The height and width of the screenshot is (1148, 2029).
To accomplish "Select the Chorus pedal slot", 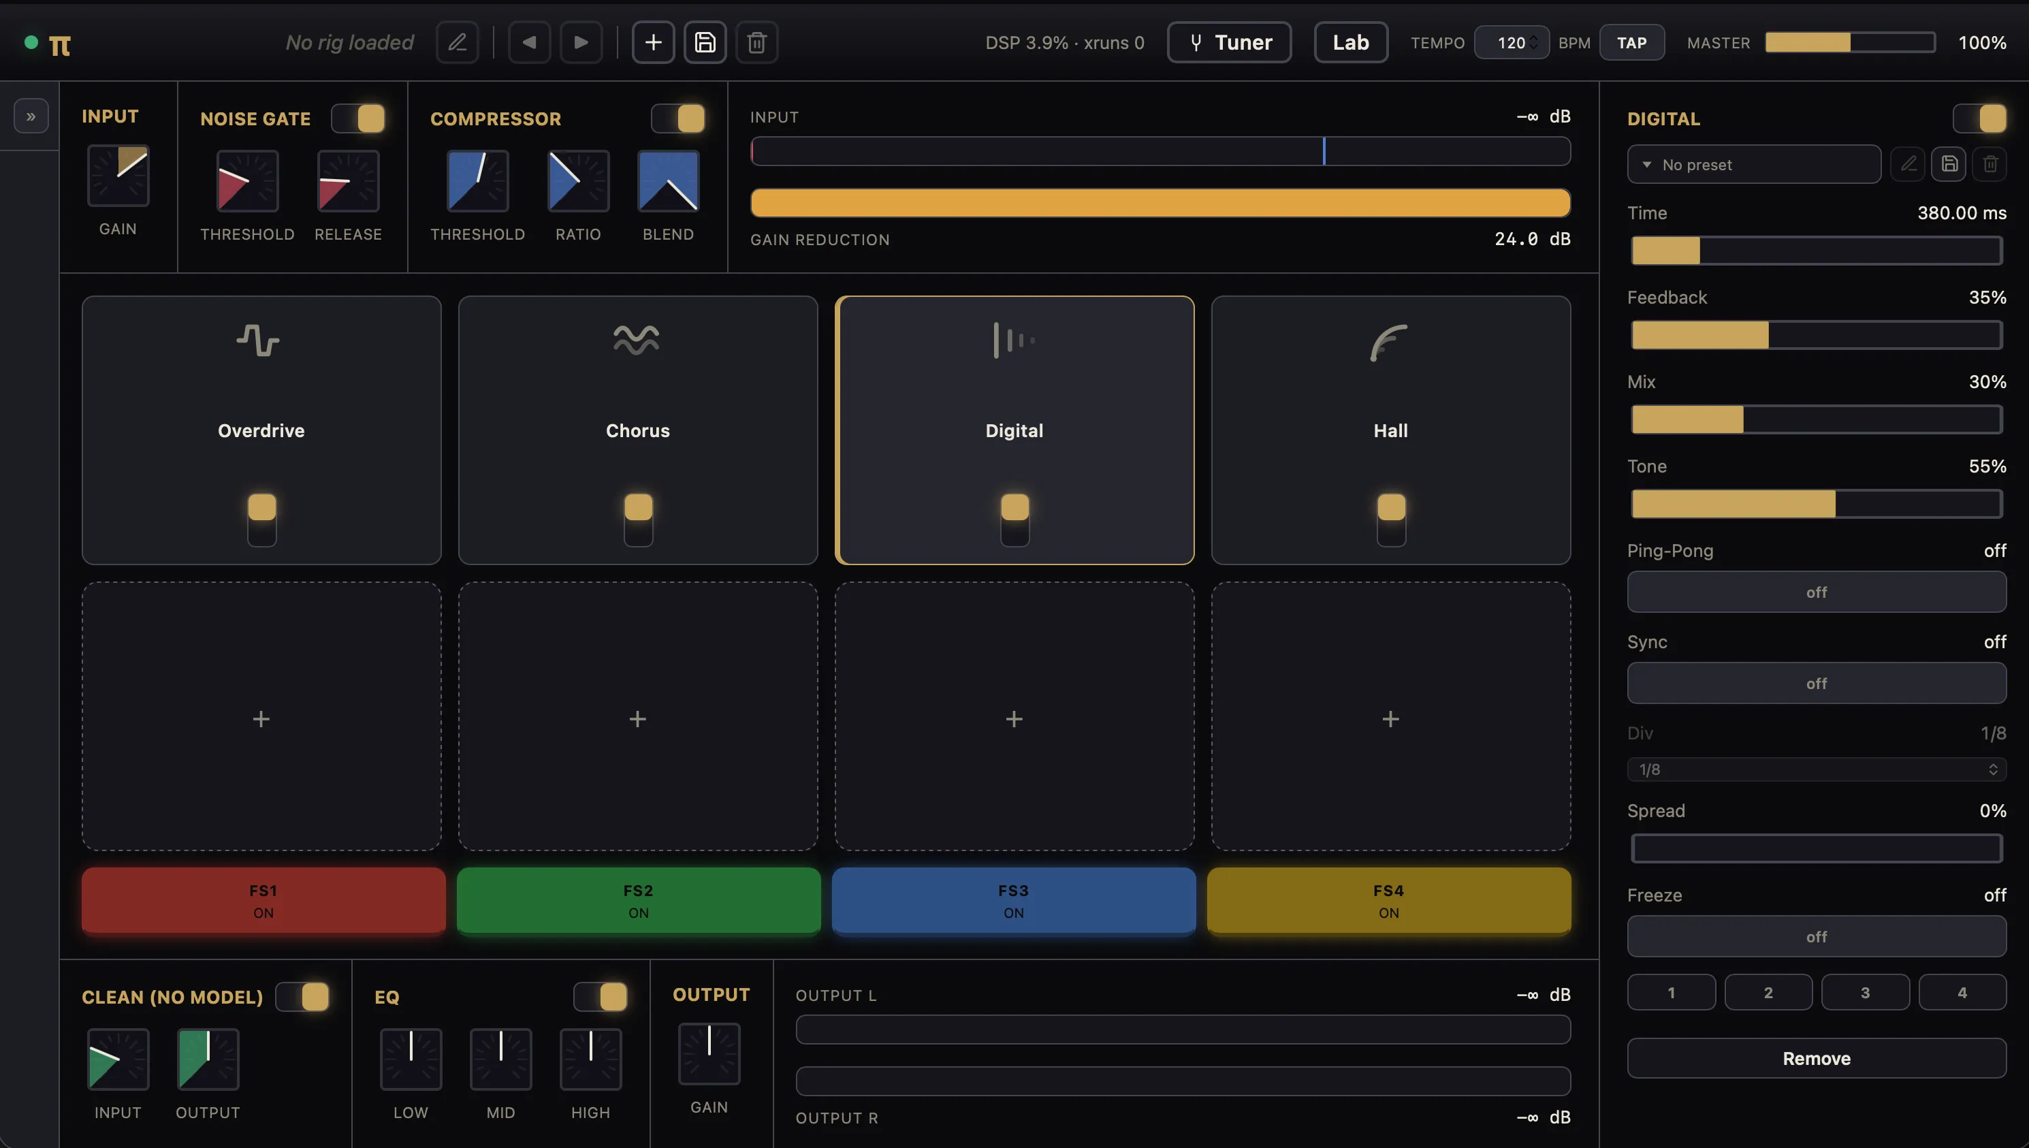I will (638, 430).
